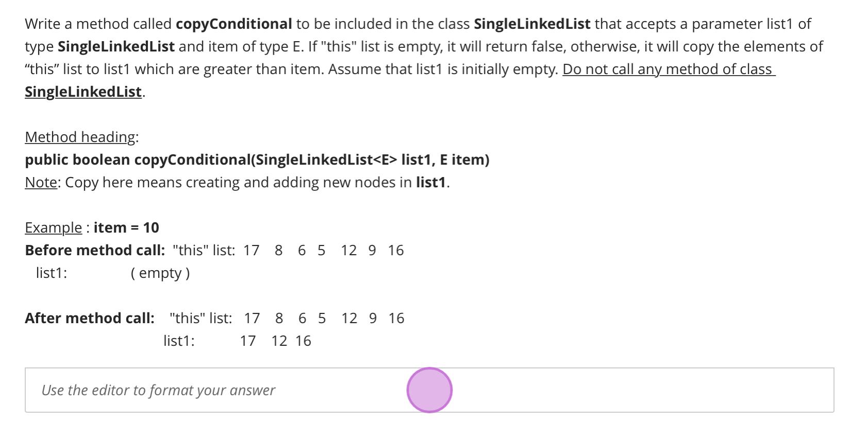Click the '"this" list:' label after method call
Screen dimensions: 851x423
[x=201, y=318]
